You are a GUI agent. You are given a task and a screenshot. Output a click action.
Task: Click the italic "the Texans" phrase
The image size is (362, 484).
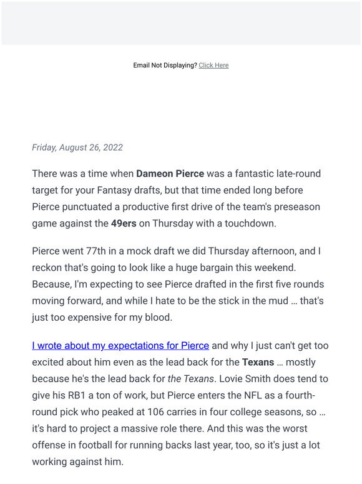pyautogui.click(x=191, y=379)
